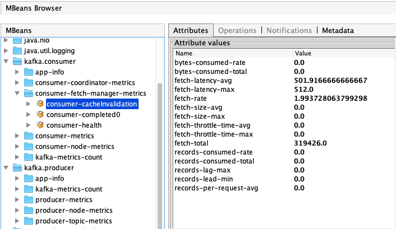This screenshot has height=229, width=396.
Task: Click the fetch-latency-avg value 501.9166666666667
Action: pos(330,81)
